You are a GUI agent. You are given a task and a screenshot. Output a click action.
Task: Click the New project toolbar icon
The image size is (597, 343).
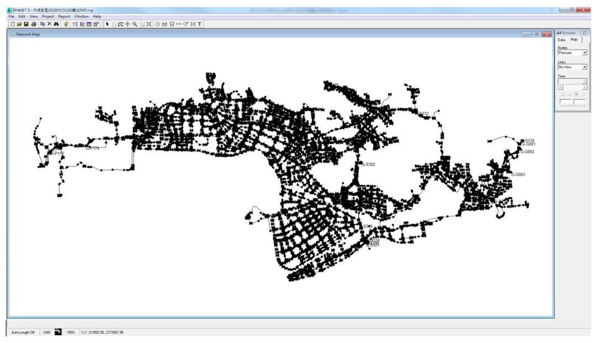[13, 24]
